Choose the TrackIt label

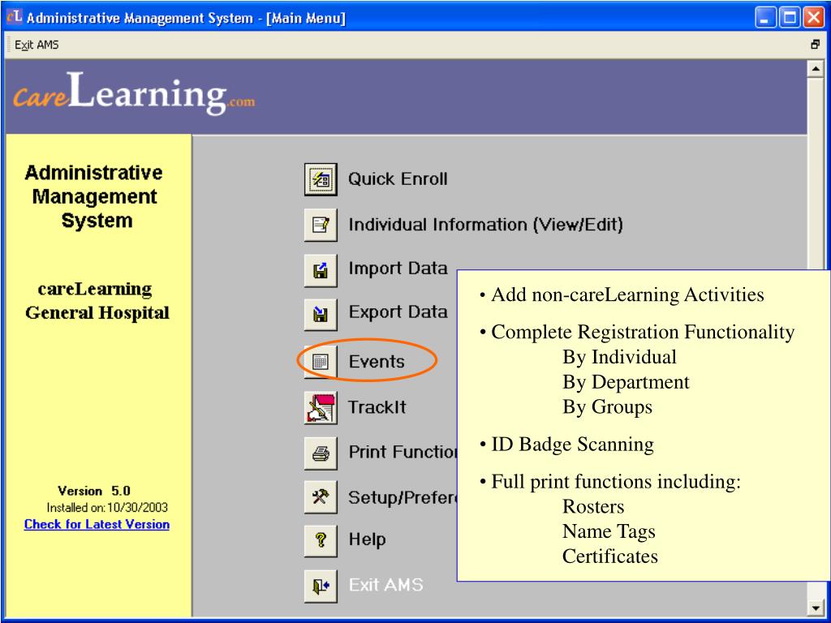(377, 407)
